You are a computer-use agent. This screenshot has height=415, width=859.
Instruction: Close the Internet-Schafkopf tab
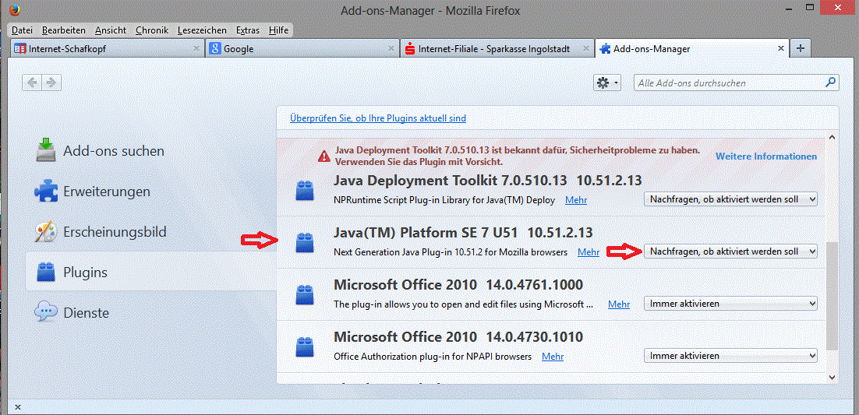coord(196,48)
